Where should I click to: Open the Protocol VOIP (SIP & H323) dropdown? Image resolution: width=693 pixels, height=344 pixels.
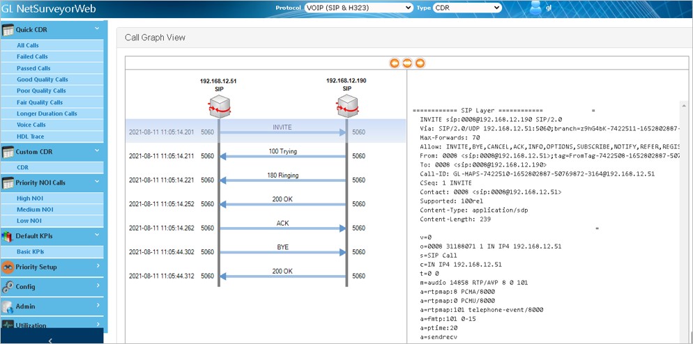(358, 8)
